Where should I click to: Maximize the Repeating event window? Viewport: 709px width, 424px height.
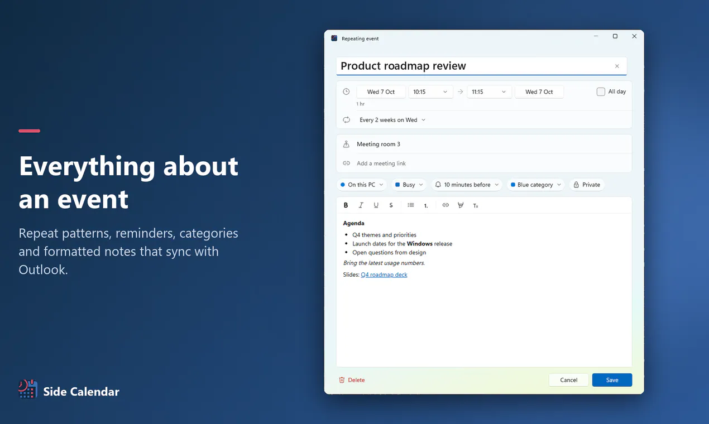(615, 36)
